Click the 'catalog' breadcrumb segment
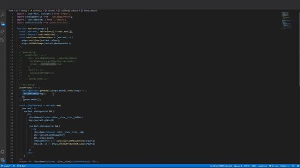This screenshot has height=168, width=300. tap(24, 11)
